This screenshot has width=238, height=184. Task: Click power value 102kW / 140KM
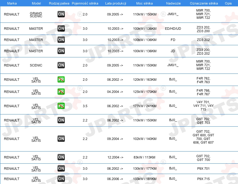tap(145, 139)
